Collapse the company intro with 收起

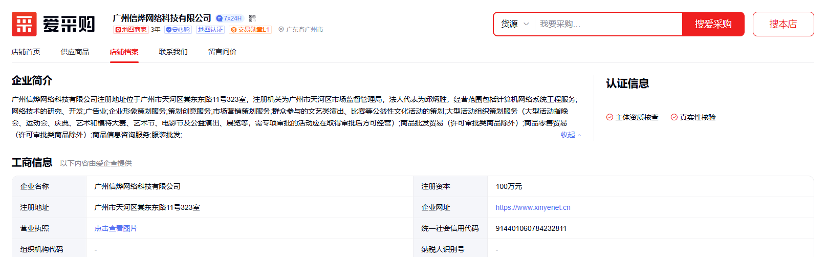point(571,135)
